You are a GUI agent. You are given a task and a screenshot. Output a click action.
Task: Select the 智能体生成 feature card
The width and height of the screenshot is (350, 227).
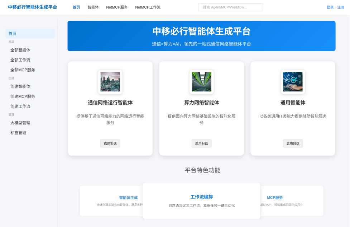tap(112, 201)
